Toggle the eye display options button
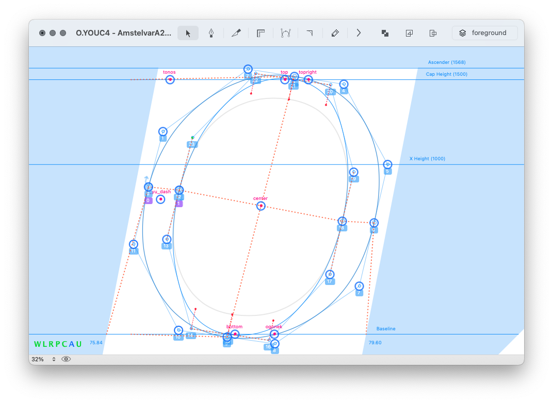This screenshot has height=403, width=553. 66,359
